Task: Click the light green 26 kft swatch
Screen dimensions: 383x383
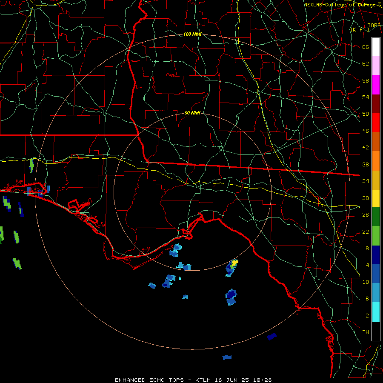Action: click(x=376, y=236)
